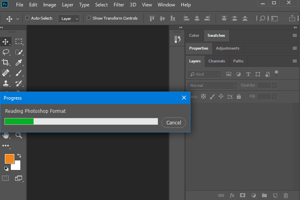Toggle shape layer filter
The width and height of the screenshot is (300, 200).
pos(258,74)
